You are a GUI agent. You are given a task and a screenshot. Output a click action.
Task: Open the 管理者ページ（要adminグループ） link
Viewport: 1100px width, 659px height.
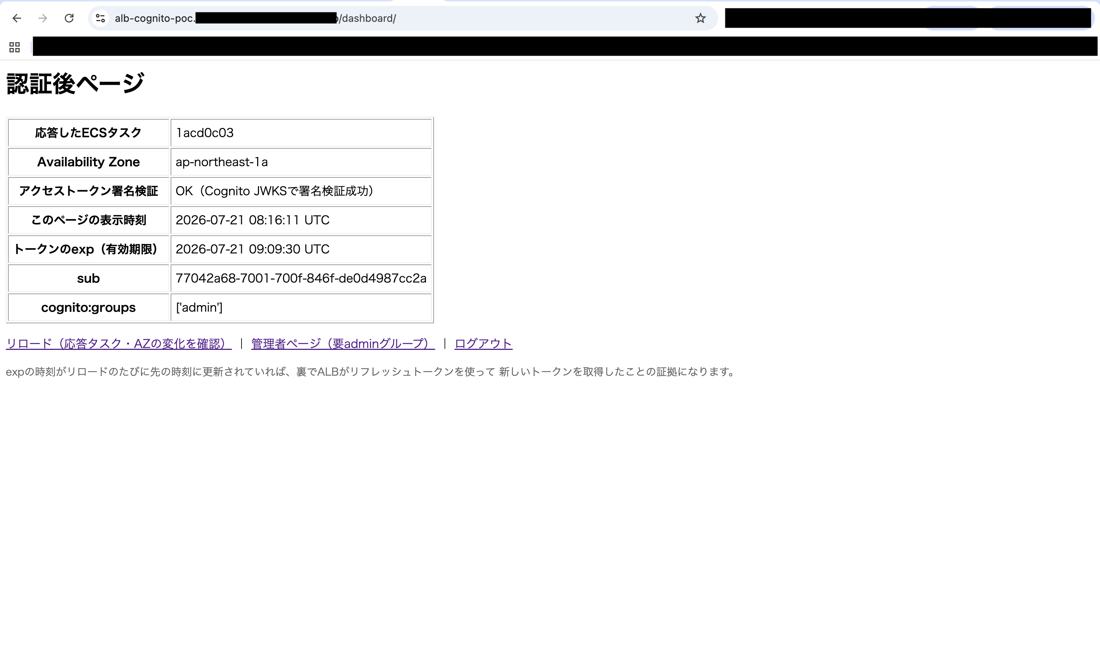pos(343,343)
